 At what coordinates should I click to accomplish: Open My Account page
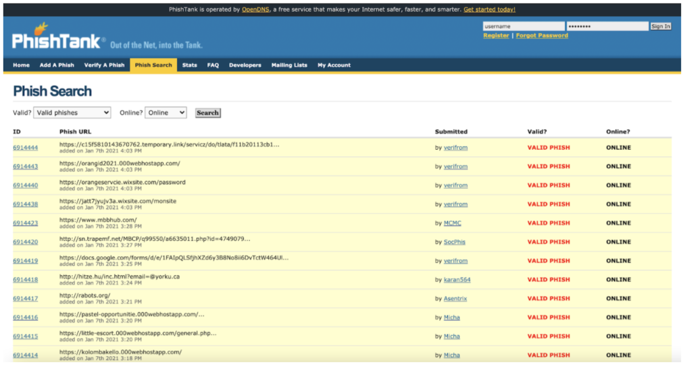click(x=334, y=65)
